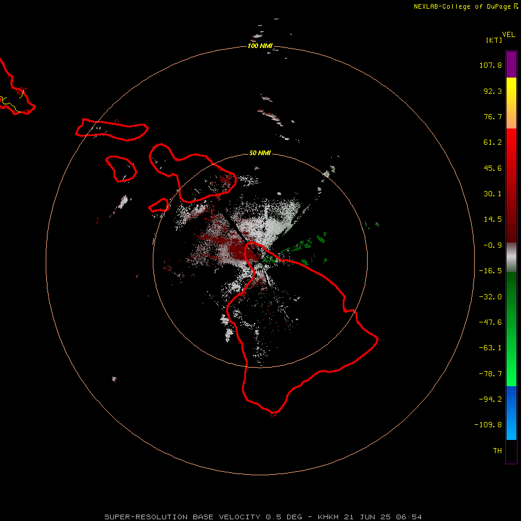Click the Super-Resolution Base Velocity caption

point(263,517)
